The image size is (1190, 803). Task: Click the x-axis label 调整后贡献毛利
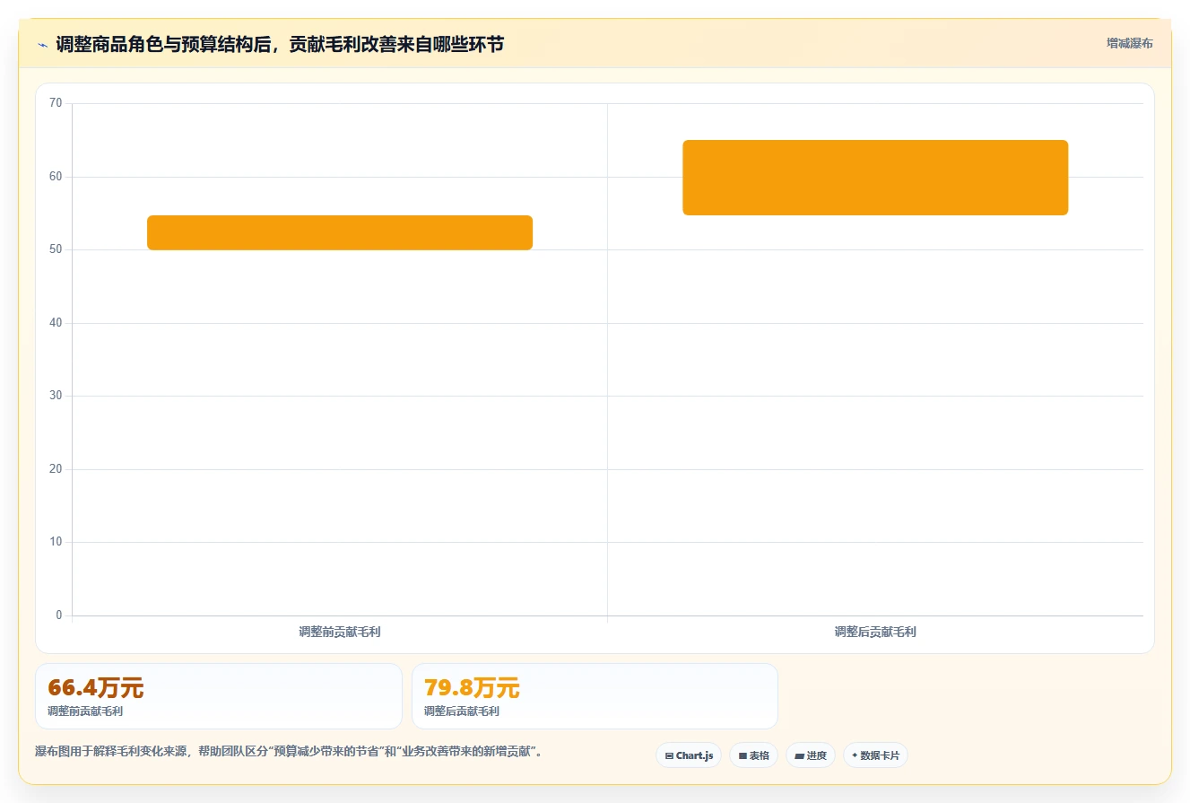(875, 632)
